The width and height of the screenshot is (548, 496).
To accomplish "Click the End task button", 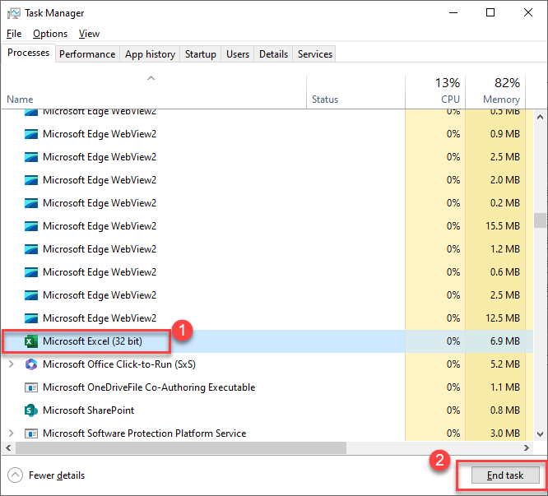I will 505,475.
